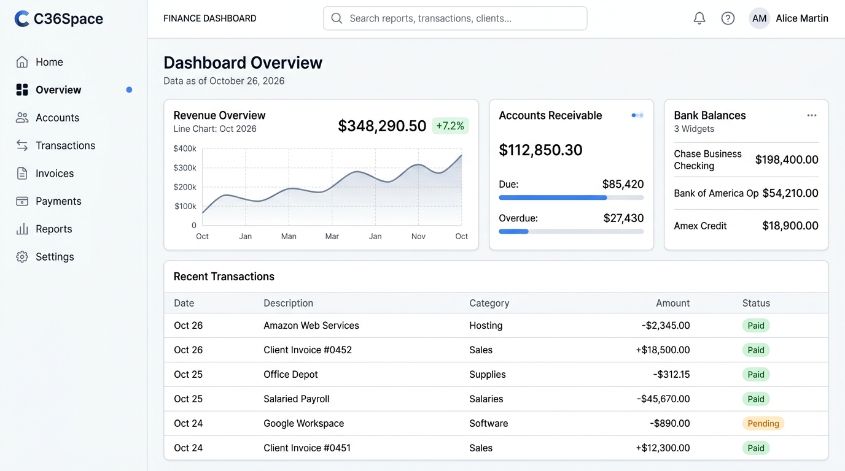Screen dimensions: 845x471
Task: Click the Invoices document icon
Action: click(22, 174)
